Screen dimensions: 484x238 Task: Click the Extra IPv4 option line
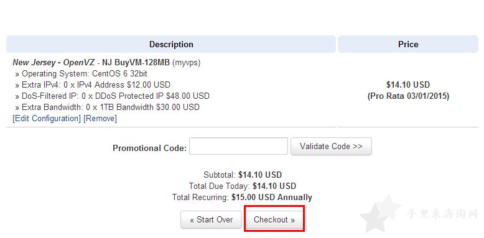(x=93, y=85)
